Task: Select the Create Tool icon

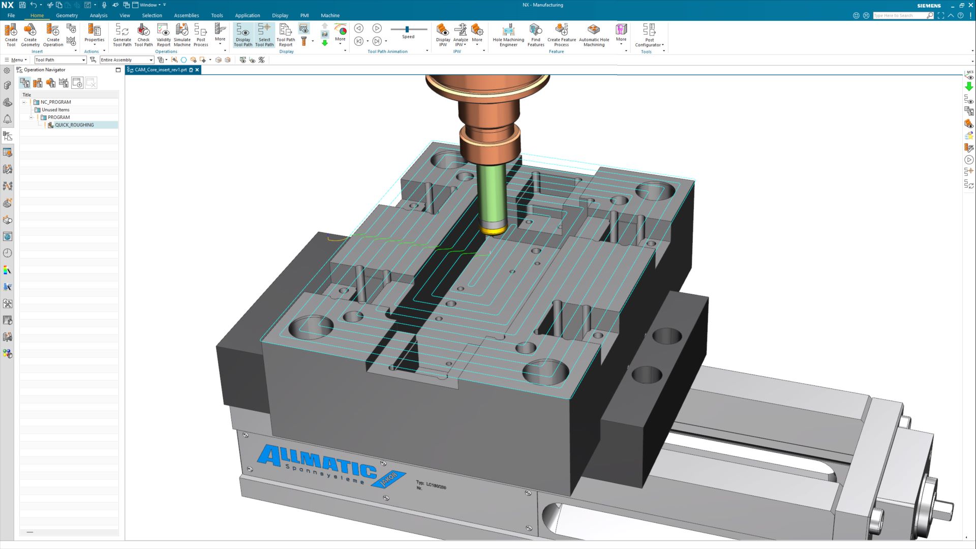Action: point(11,34)
